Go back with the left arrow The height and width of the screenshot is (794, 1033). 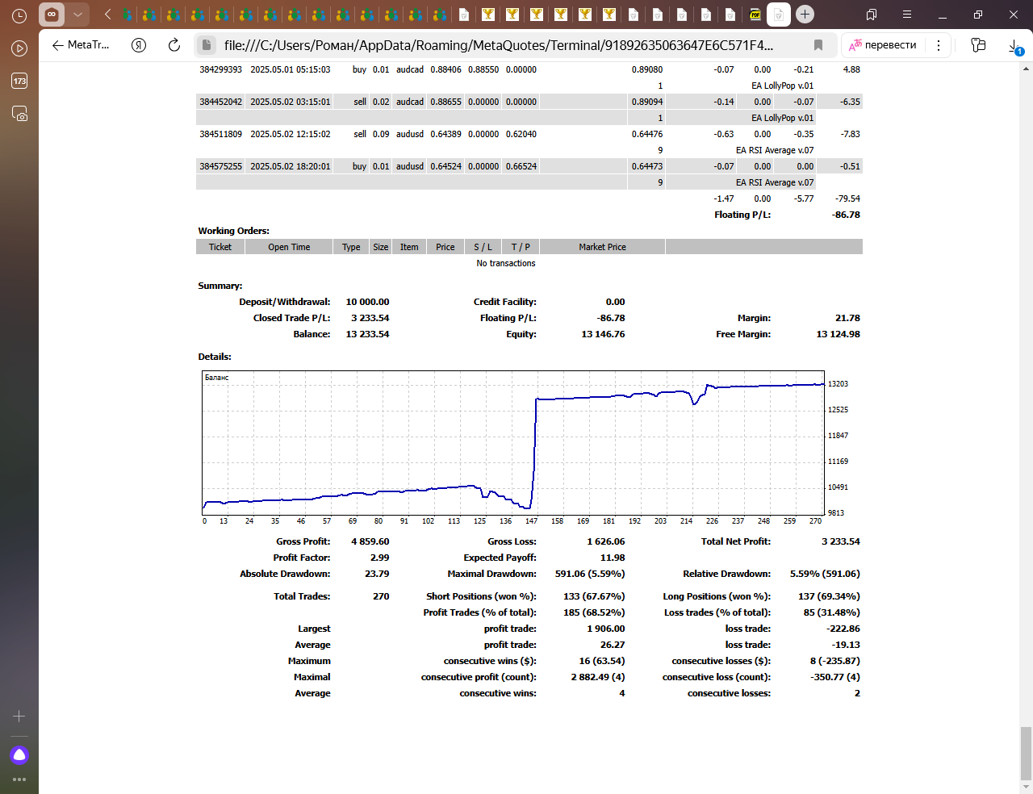(57, 45)
